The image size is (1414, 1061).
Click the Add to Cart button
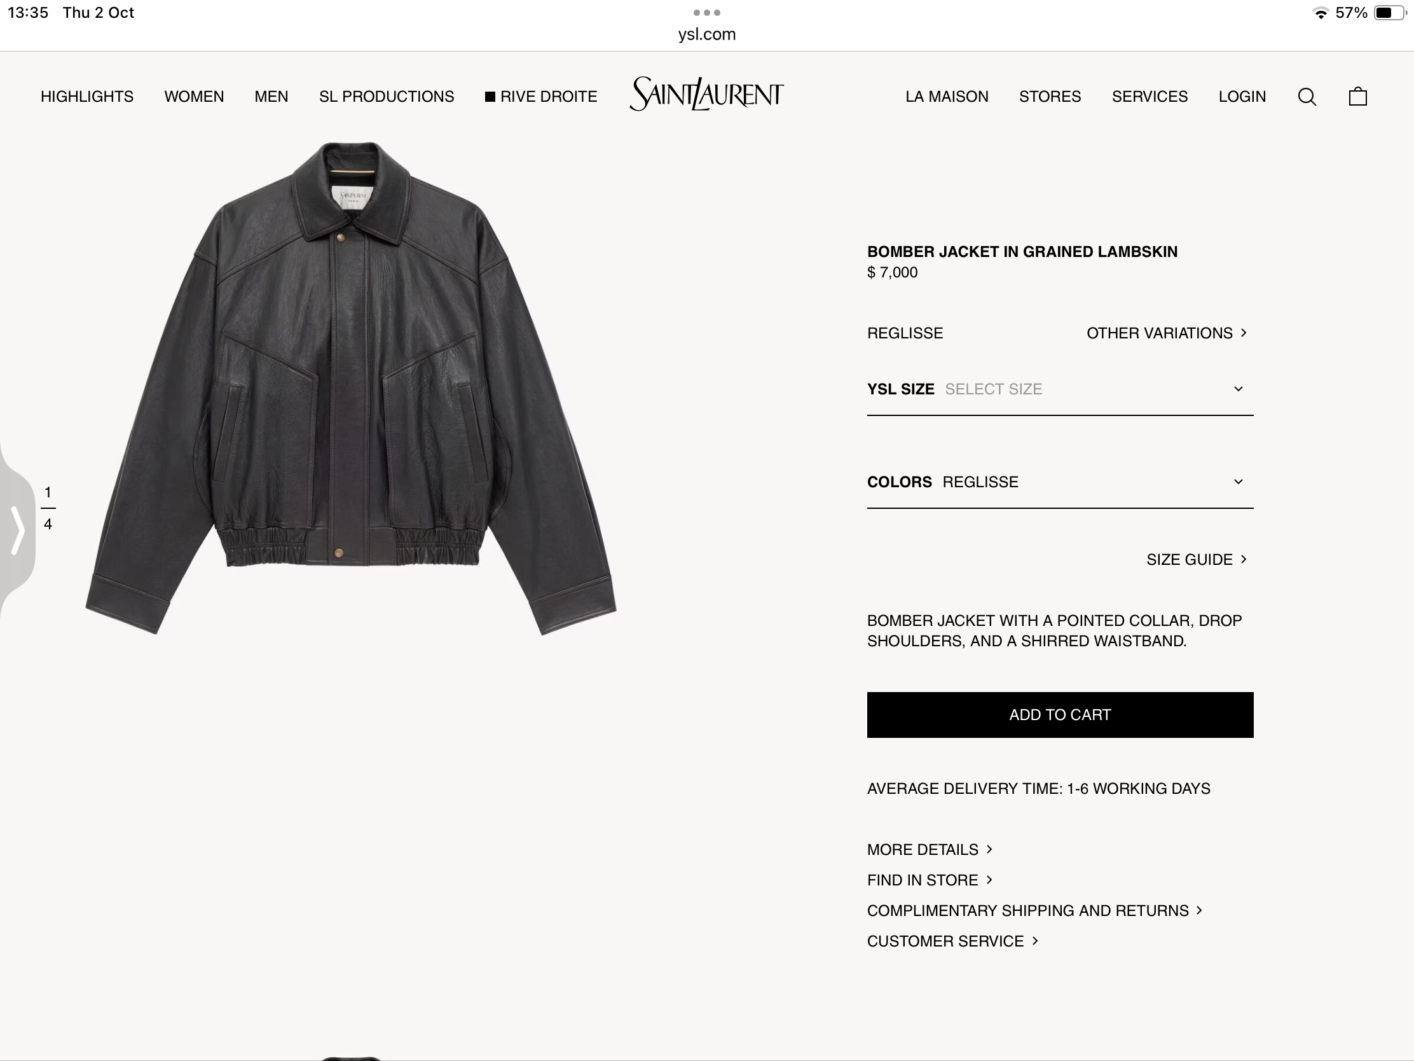tap(1060, 714)
